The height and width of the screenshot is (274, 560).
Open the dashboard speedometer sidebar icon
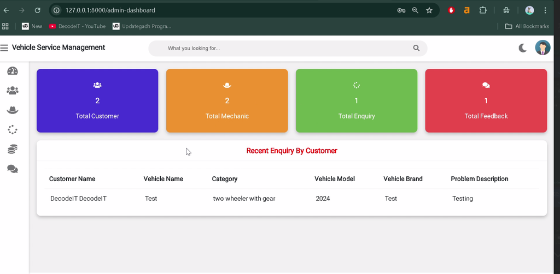(13, 71)
